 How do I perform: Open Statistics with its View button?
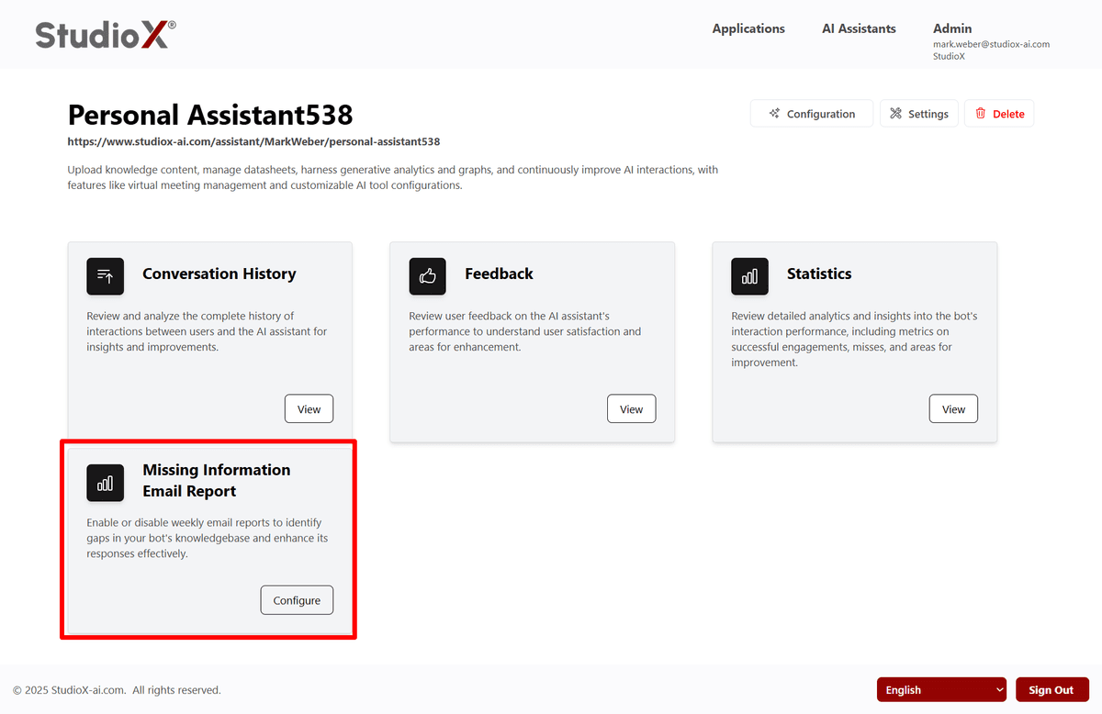coord(953,409)
